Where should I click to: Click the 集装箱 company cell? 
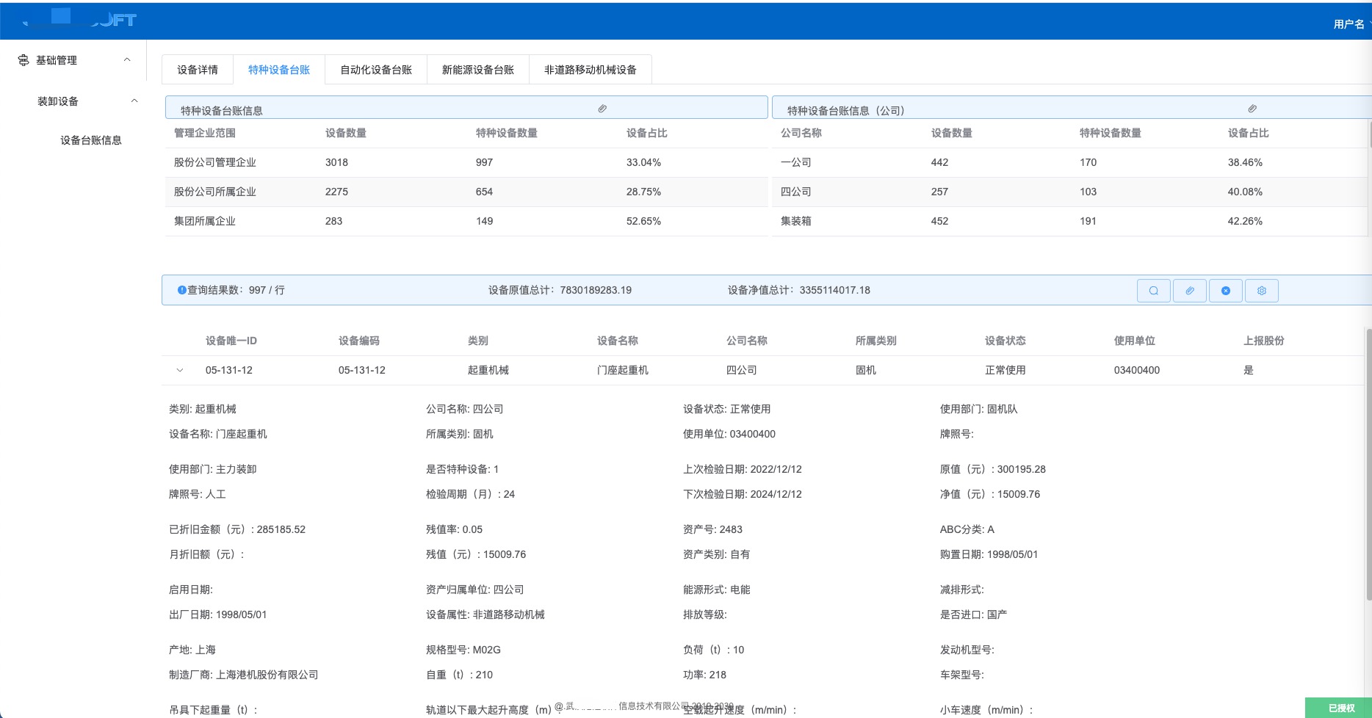pos(796,221)
